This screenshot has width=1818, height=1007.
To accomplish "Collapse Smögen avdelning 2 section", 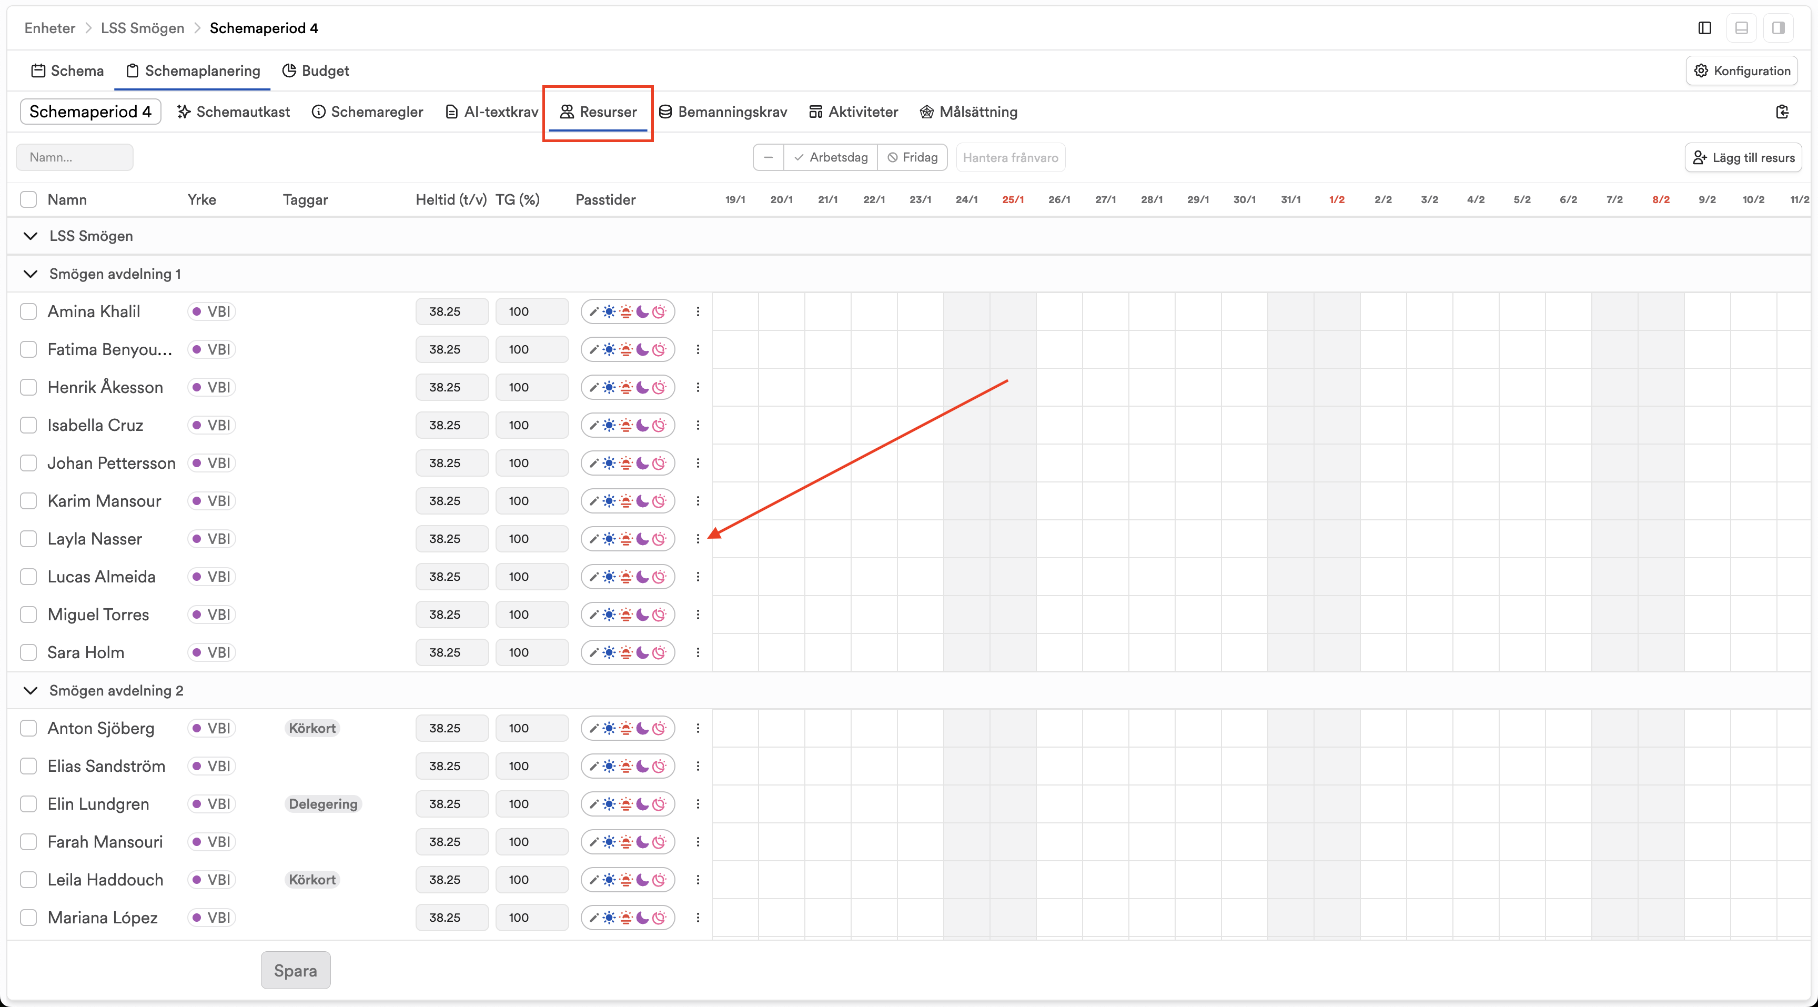I will (31, 690).
